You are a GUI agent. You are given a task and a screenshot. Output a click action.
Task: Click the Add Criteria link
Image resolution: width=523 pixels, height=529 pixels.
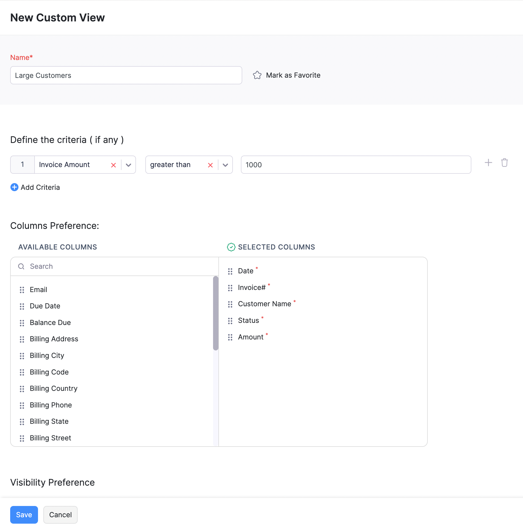pos(40,187)
